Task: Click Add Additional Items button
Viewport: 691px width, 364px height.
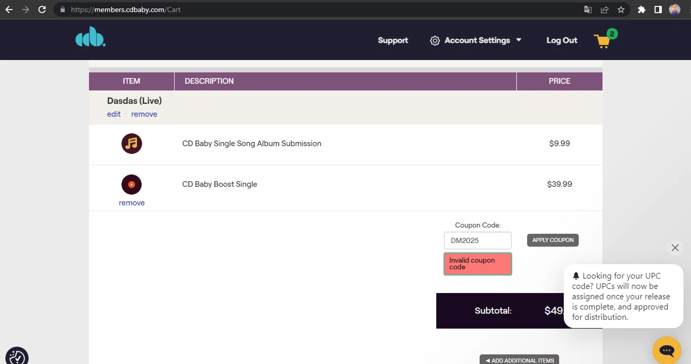Action: (519, 360)
